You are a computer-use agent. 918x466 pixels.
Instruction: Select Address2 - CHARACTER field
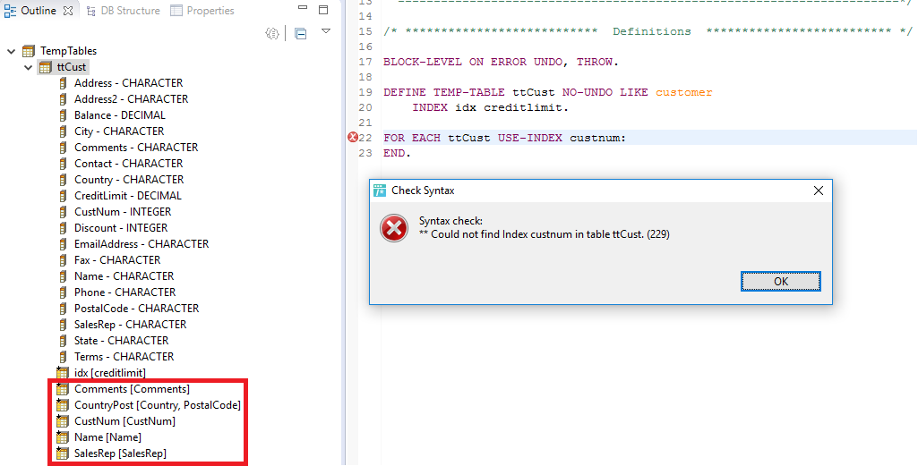(131, 98)
